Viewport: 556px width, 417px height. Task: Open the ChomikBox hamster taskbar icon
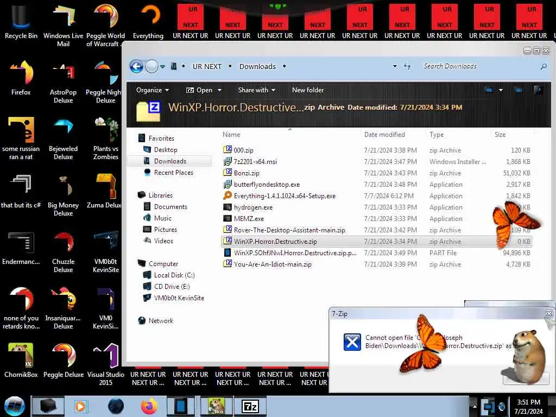tap(216, 406)
